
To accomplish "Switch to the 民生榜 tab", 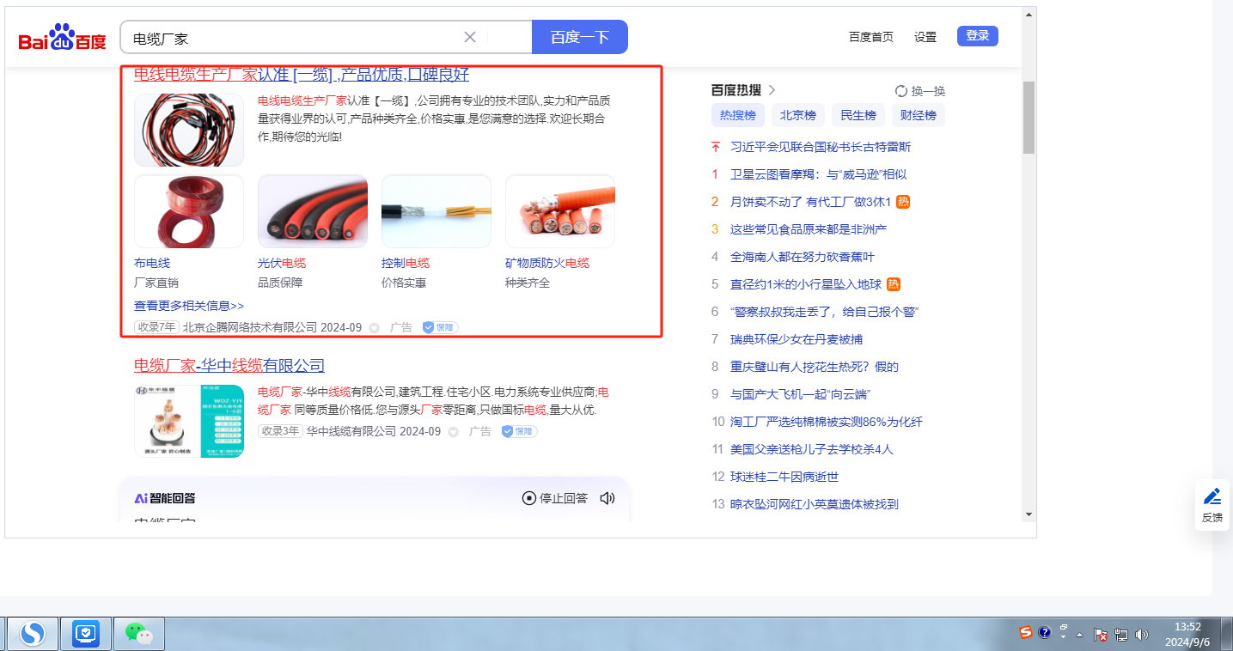I will [858, 115].
